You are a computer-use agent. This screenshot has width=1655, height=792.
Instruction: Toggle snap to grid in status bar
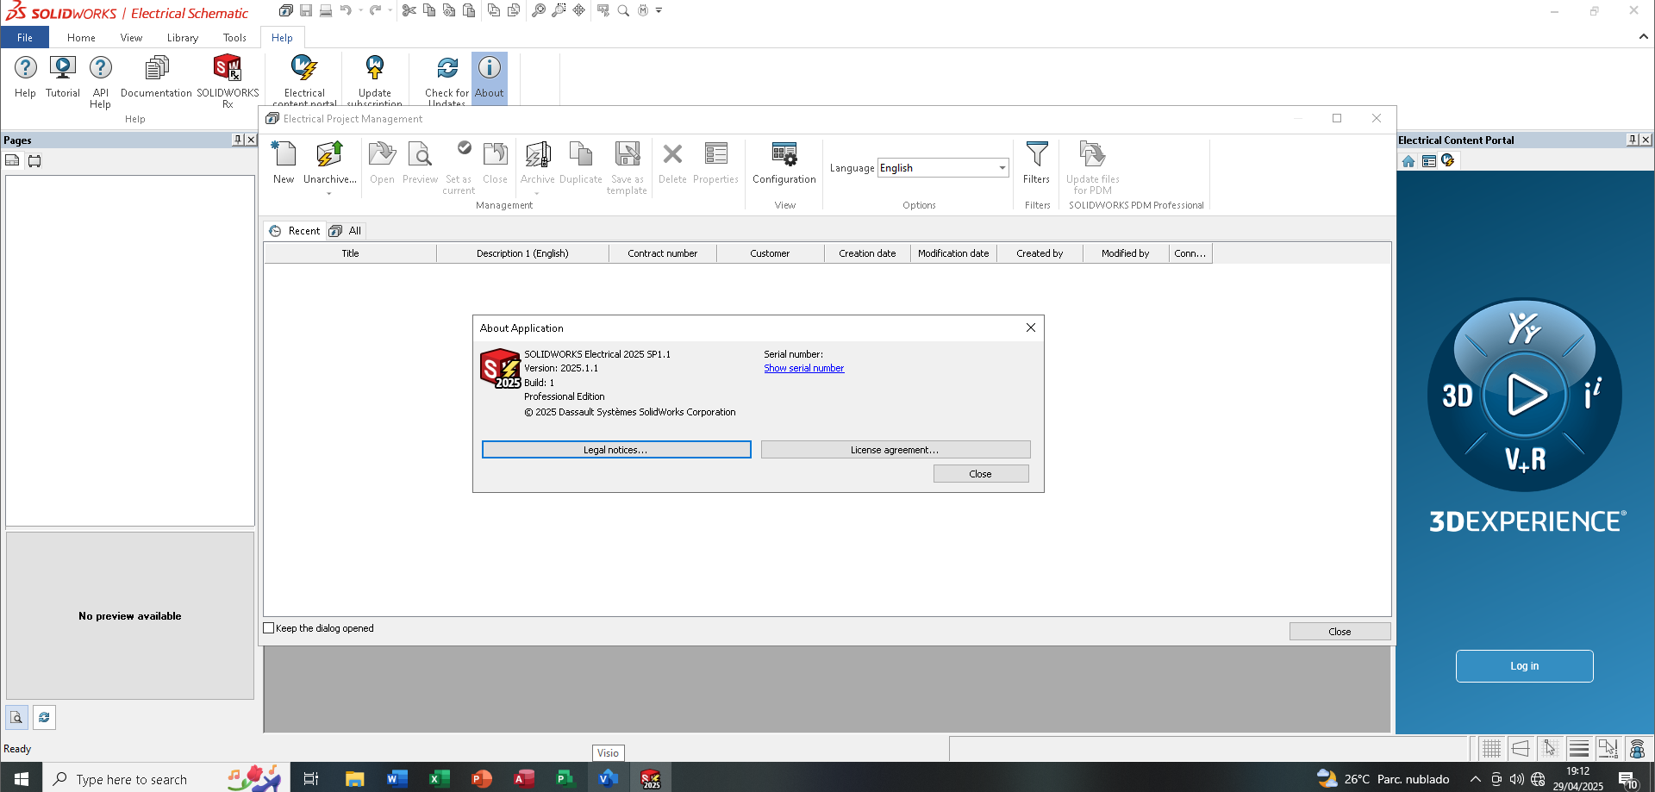1550,748
